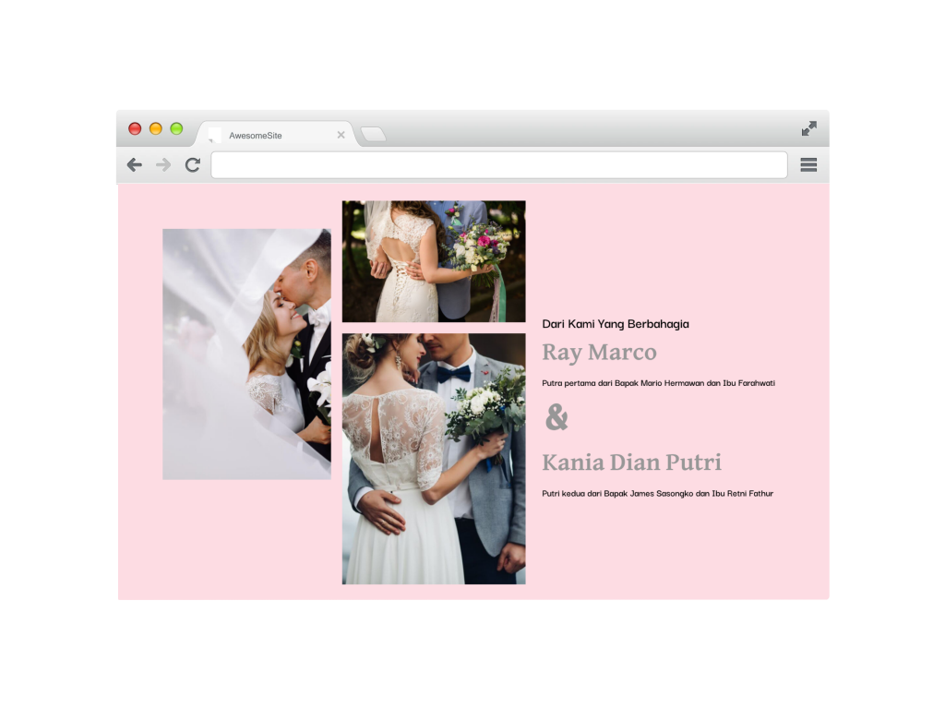Image resolution: width=945 pixels, height=709 pixels.
Task: Close the AwesomeSite tab
Action: tap(341, 135)
